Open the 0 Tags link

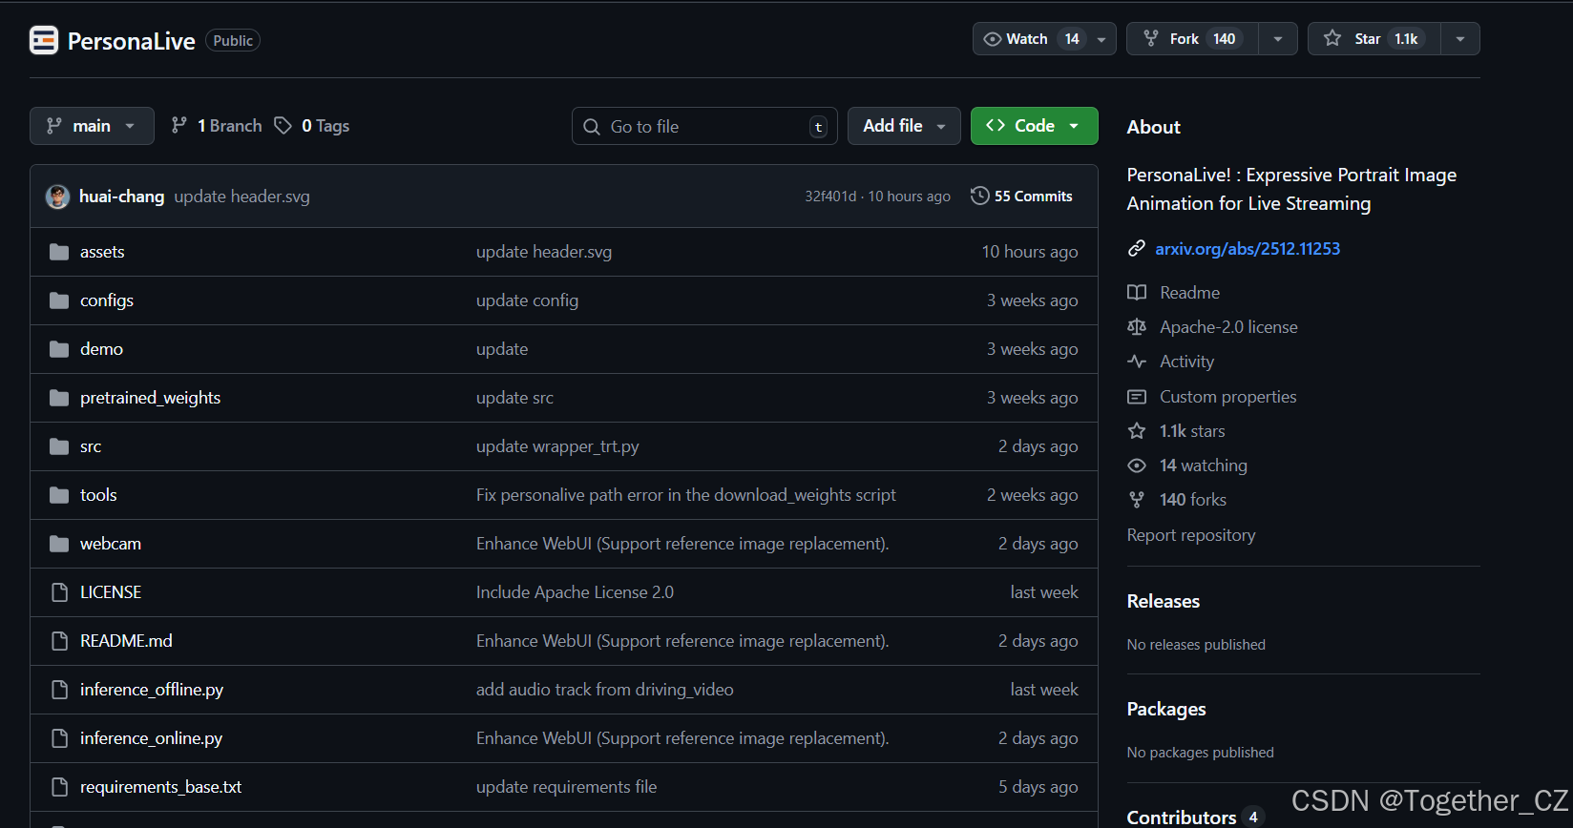pos(312,126)
